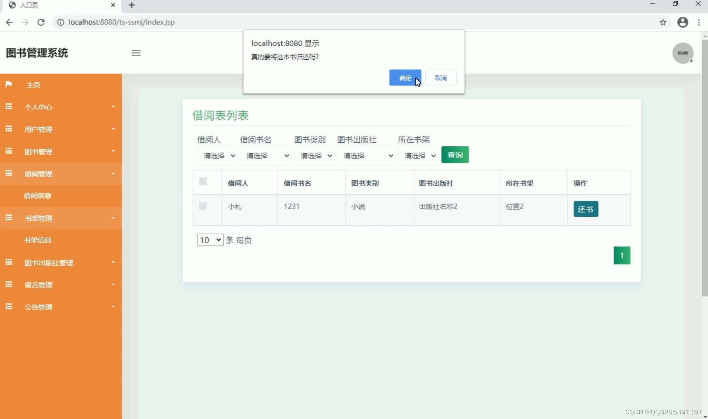The height and width of the screenshot is (419, 708).
Task: Select the 公告管理 sidebar menu label
Action: pyautogui.click(x=38, y=307)
